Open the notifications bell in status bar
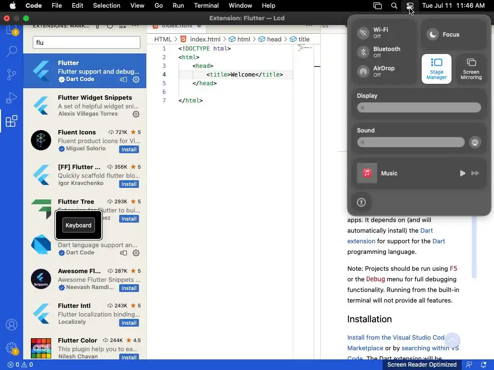This screenshot has height=370, width=494. point(483,365)
